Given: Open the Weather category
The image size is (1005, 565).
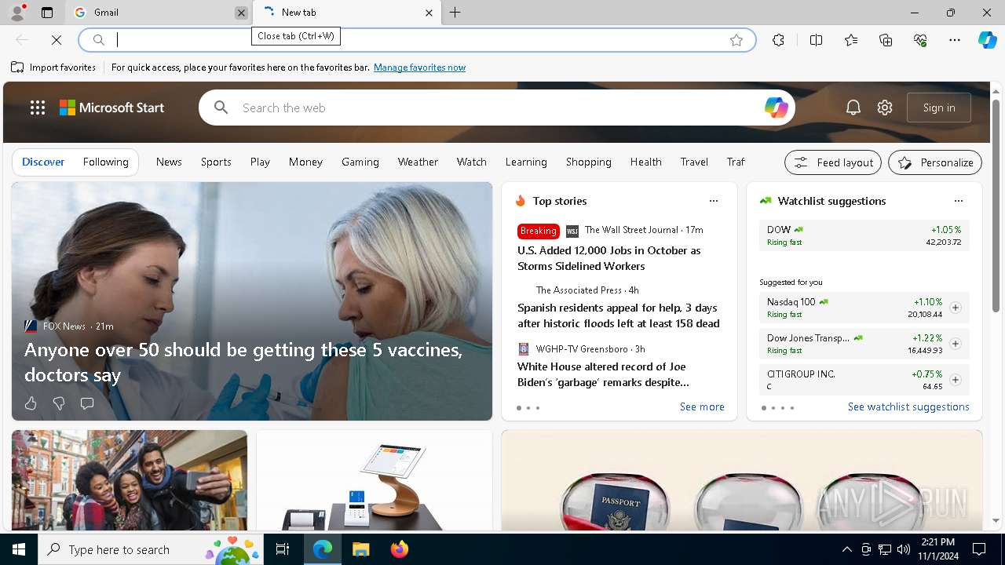Looking at the screenshot, I should (418, 162).
